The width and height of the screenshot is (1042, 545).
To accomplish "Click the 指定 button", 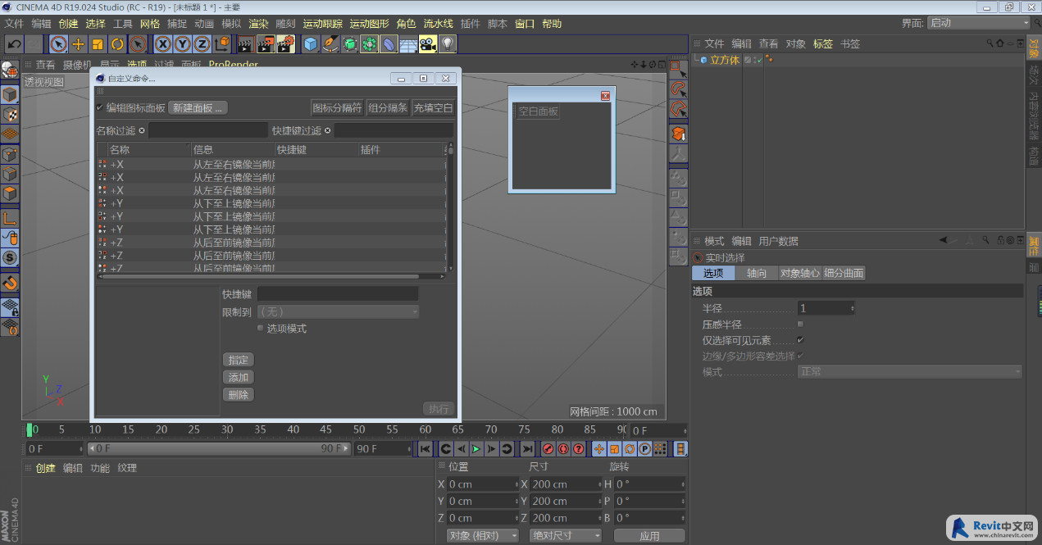I will (239, 360).
